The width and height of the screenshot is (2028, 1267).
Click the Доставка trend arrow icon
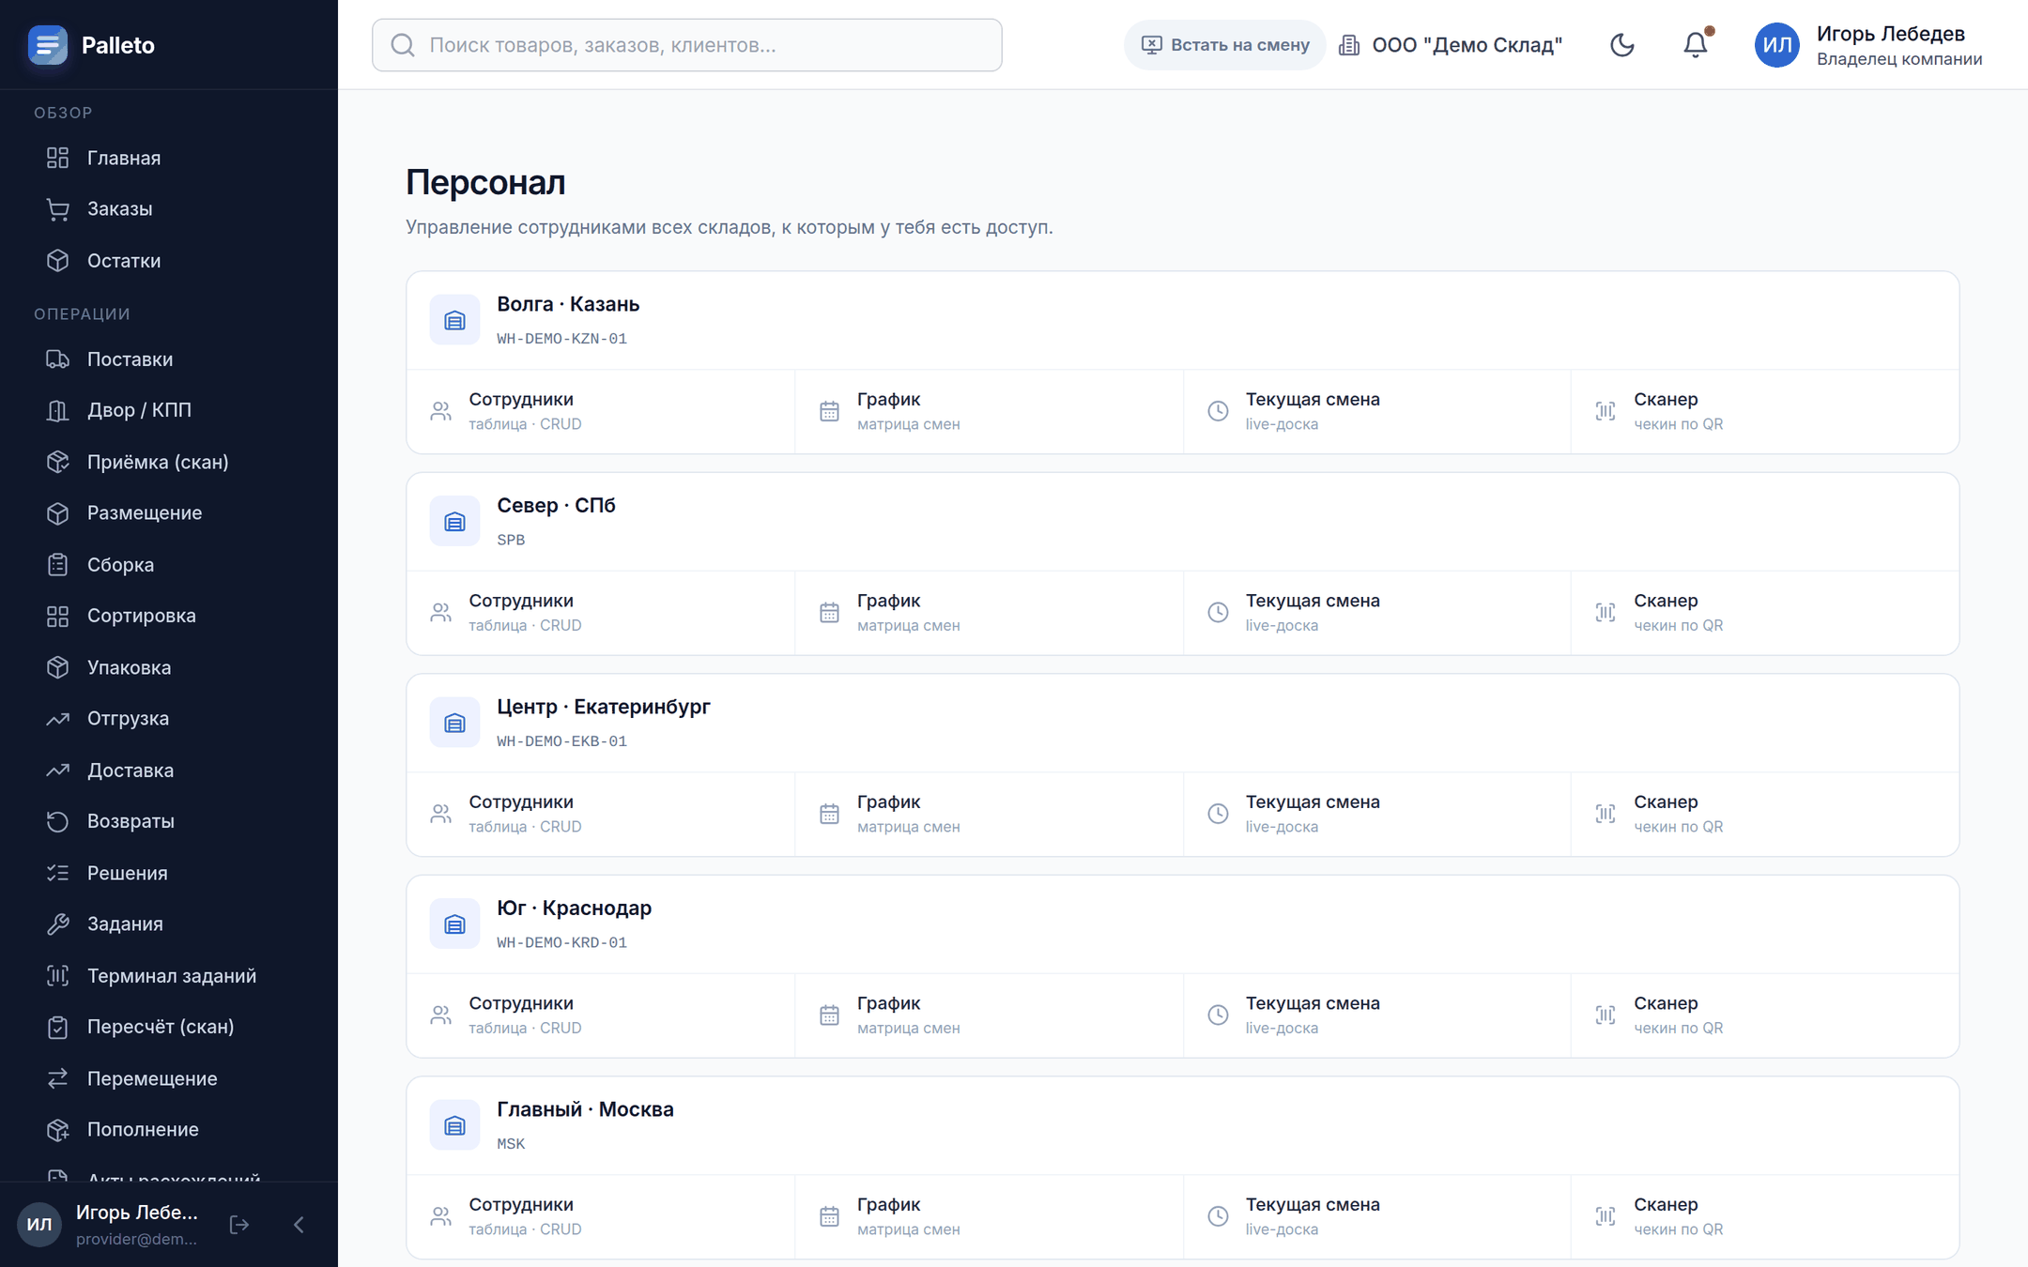[58, 770]
